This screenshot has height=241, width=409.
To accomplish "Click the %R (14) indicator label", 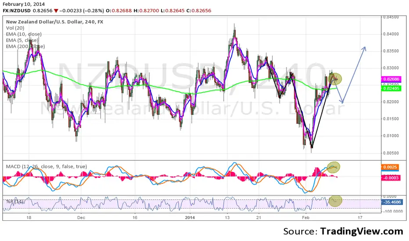I will point(15,202).
